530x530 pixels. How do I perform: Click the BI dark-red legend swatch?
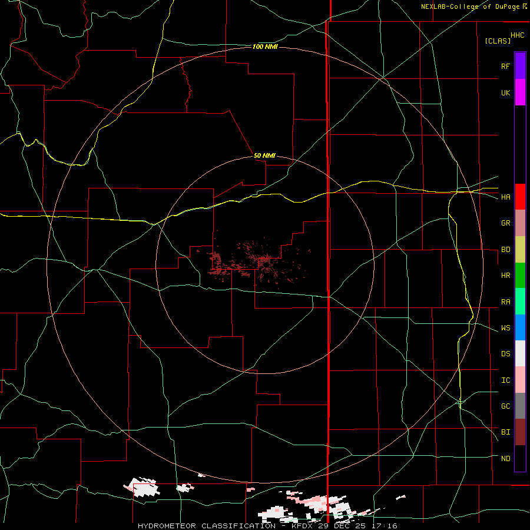pyautogui.click(x=520, y=432)
